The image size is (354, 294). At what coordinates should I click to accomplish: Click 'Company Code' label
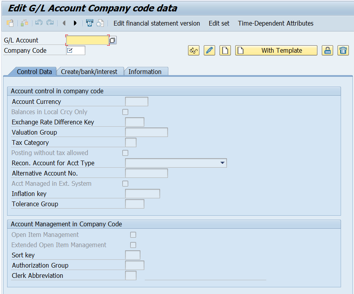pos(25,50)
